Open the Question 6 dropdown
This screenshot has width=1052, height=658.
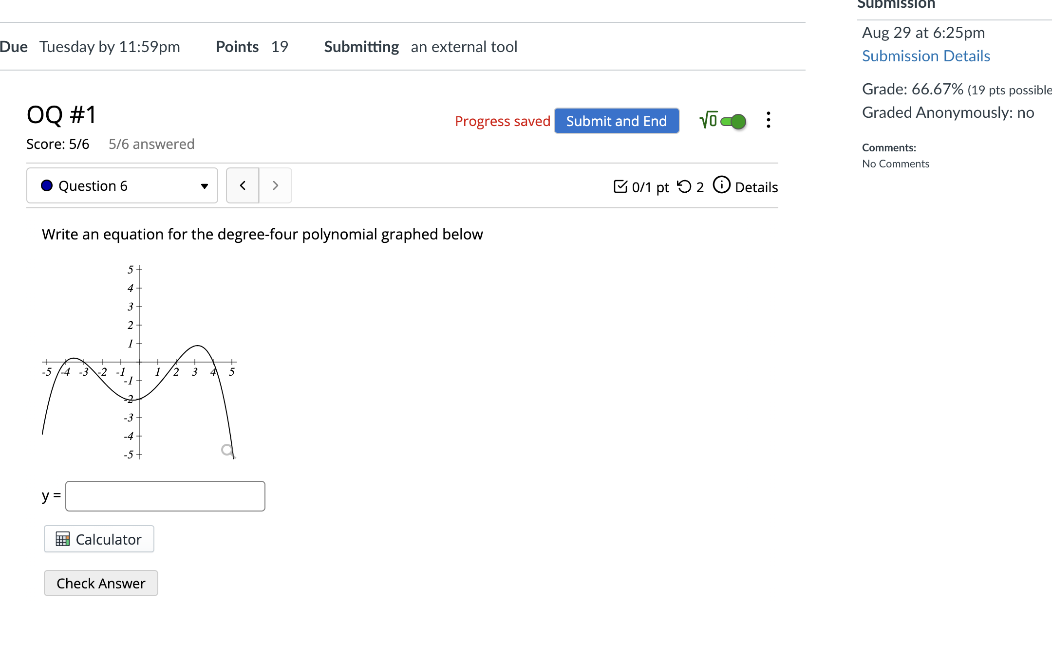coord(204,186)
